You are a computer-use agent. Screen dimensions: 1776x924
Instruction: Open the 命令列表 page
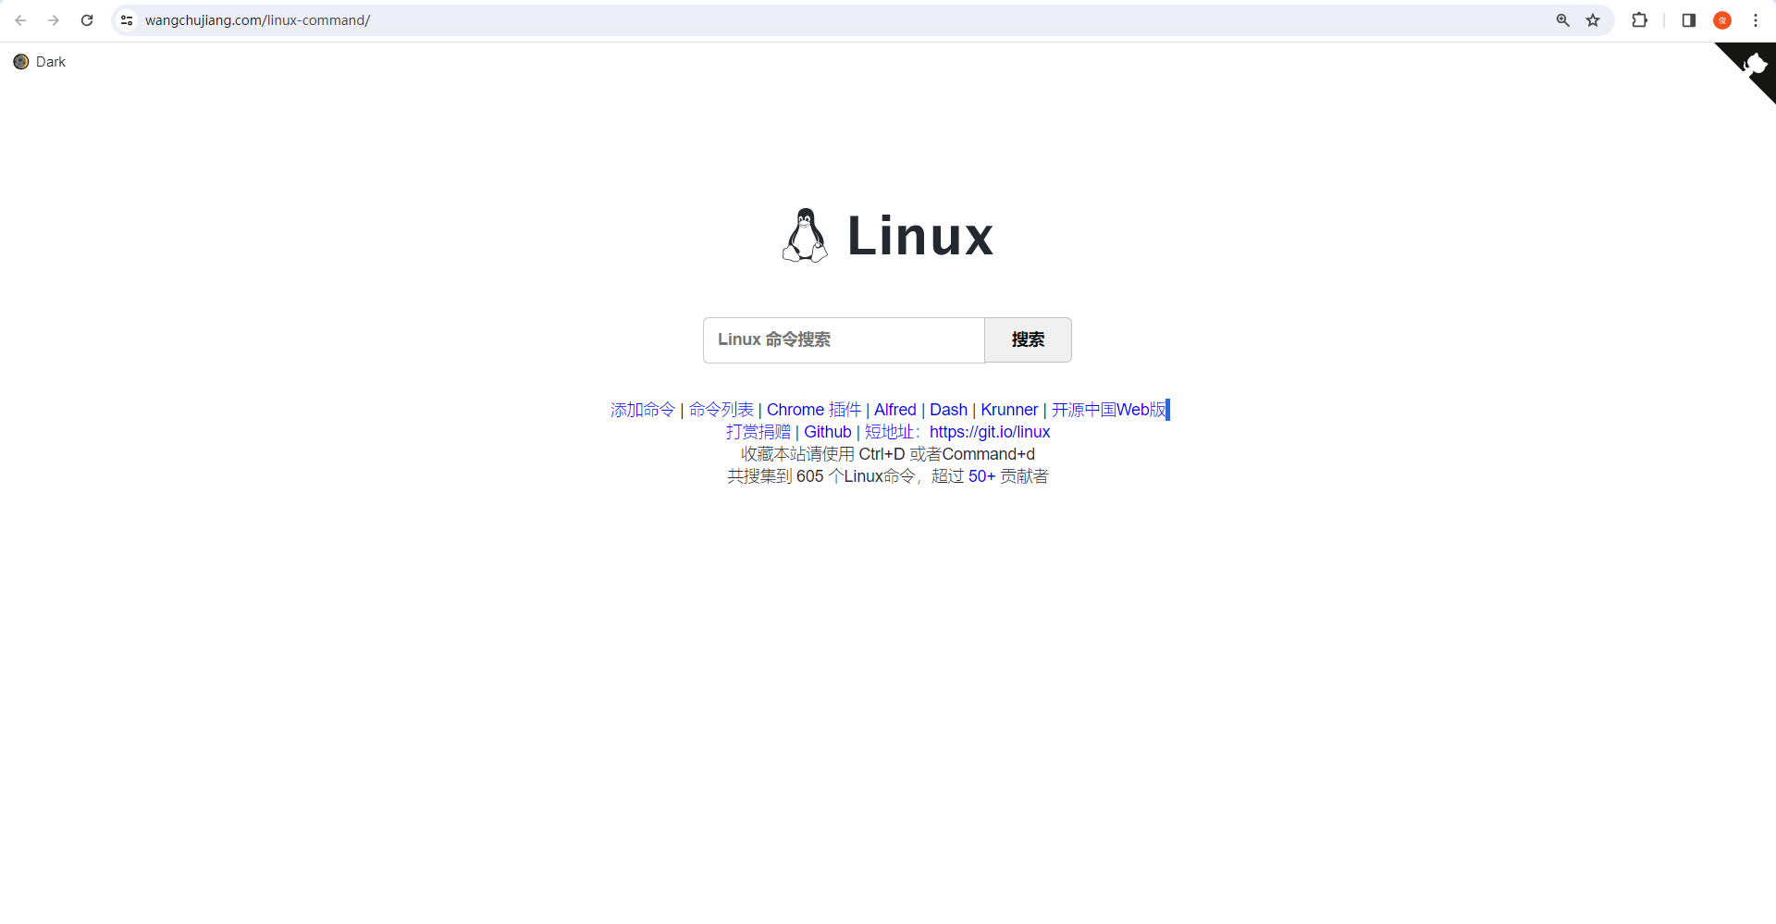(721, 410)
